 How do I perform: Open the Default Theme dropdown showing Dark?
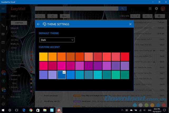pos(57,40)
